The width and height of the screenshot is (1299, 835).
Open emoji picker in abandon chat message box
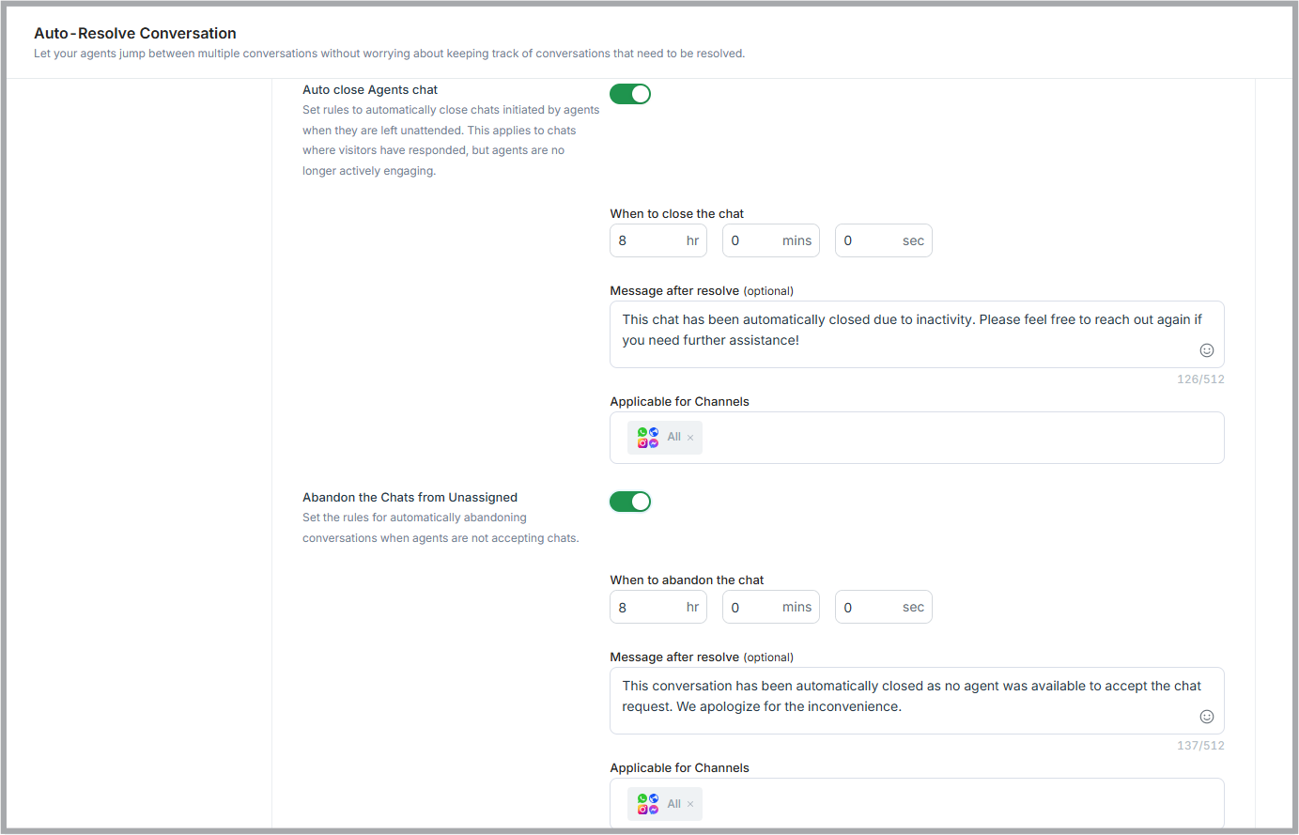pyautogui.click(x=1207, y=717)
